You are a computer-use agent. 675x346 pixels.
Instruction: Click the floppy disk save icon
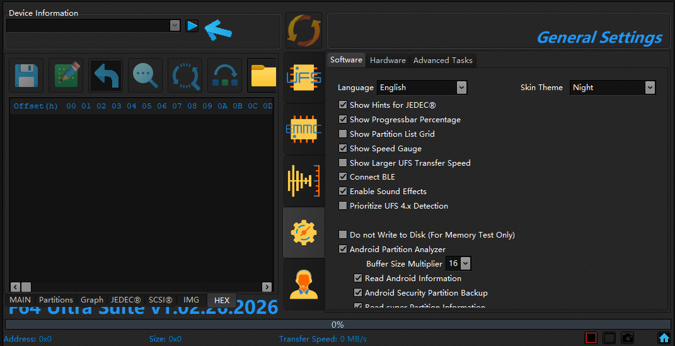(x=26, y=76)
